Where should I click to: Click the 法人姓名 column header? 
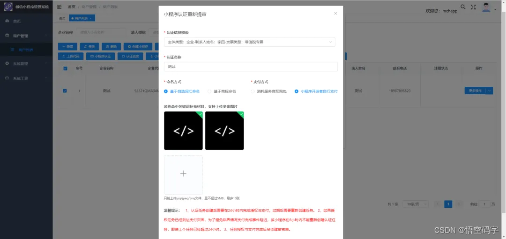click(x=358, y=69)
